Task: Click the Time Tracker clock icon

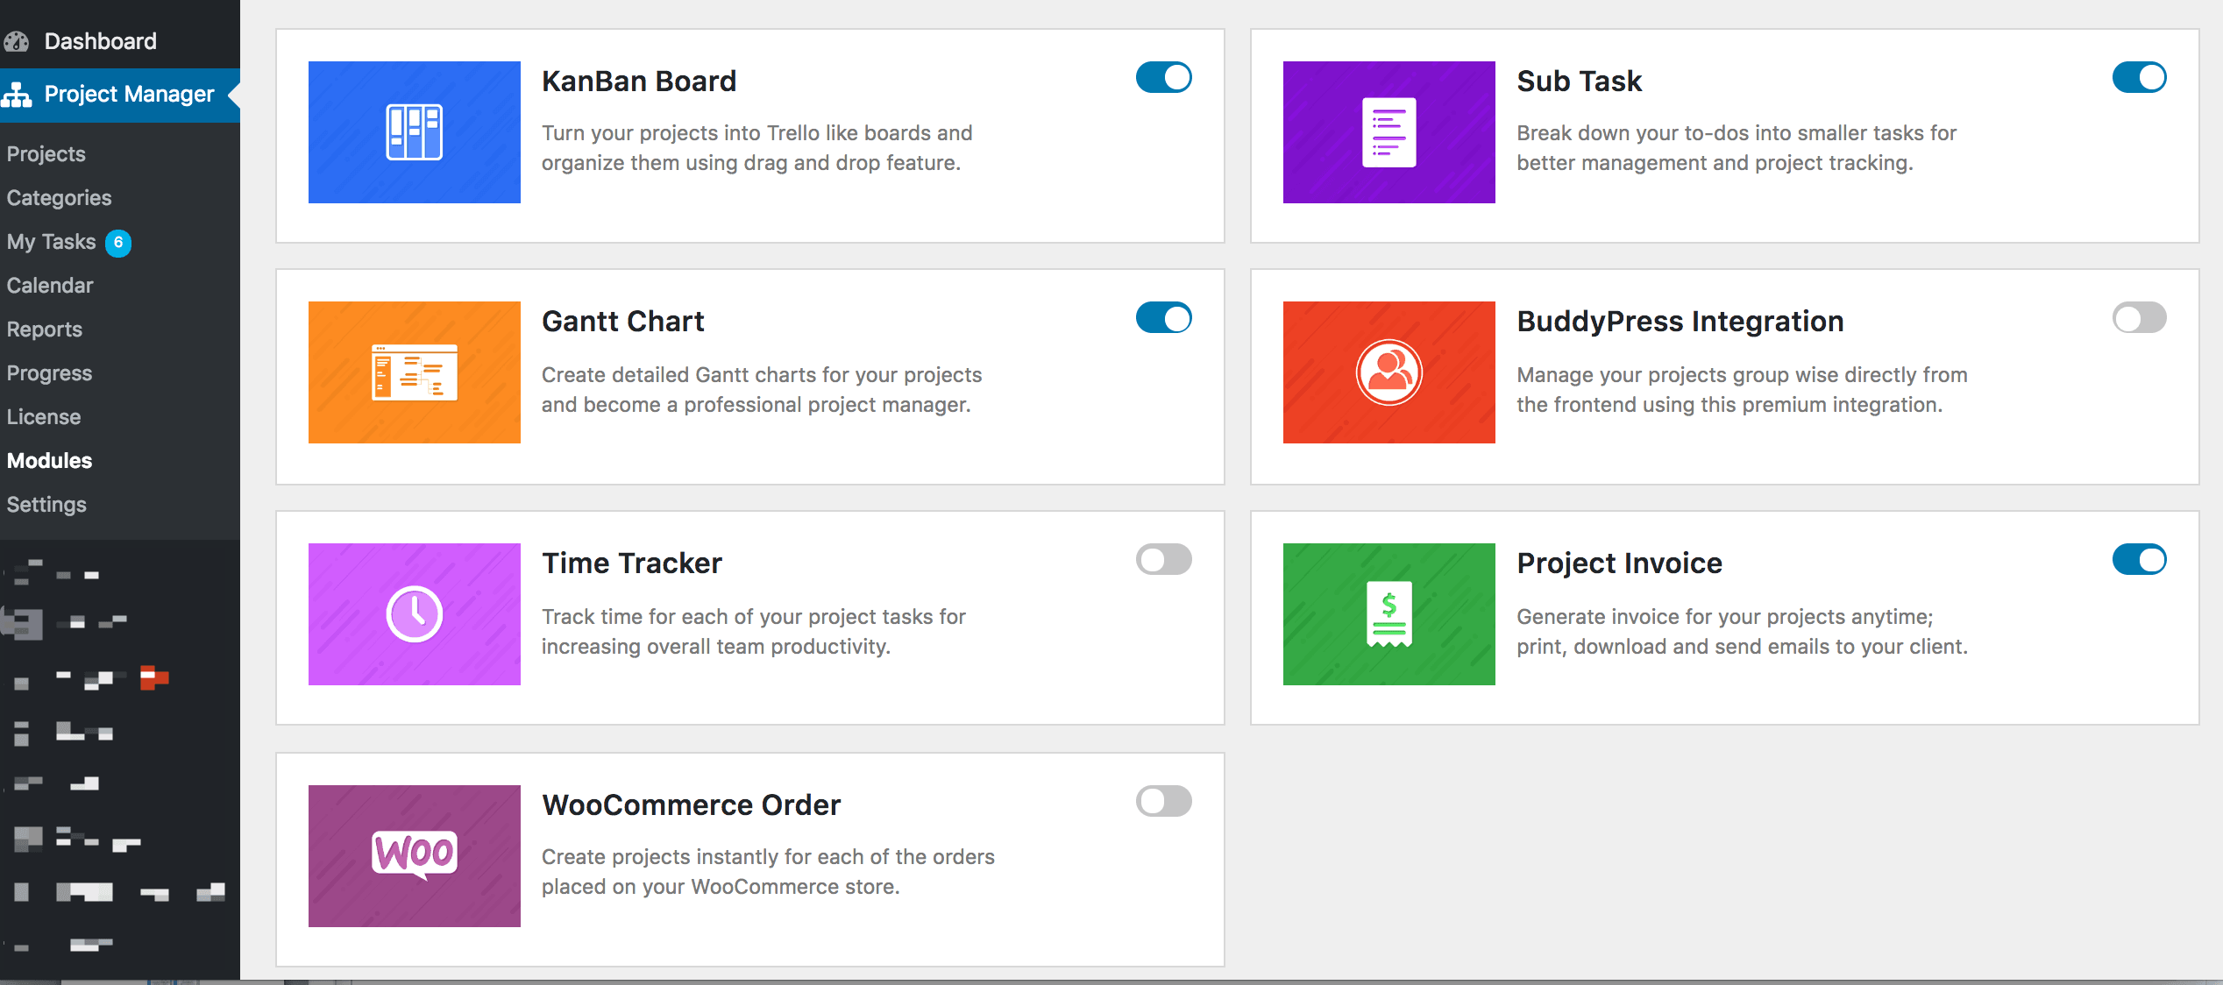Action: click(414, 614)
